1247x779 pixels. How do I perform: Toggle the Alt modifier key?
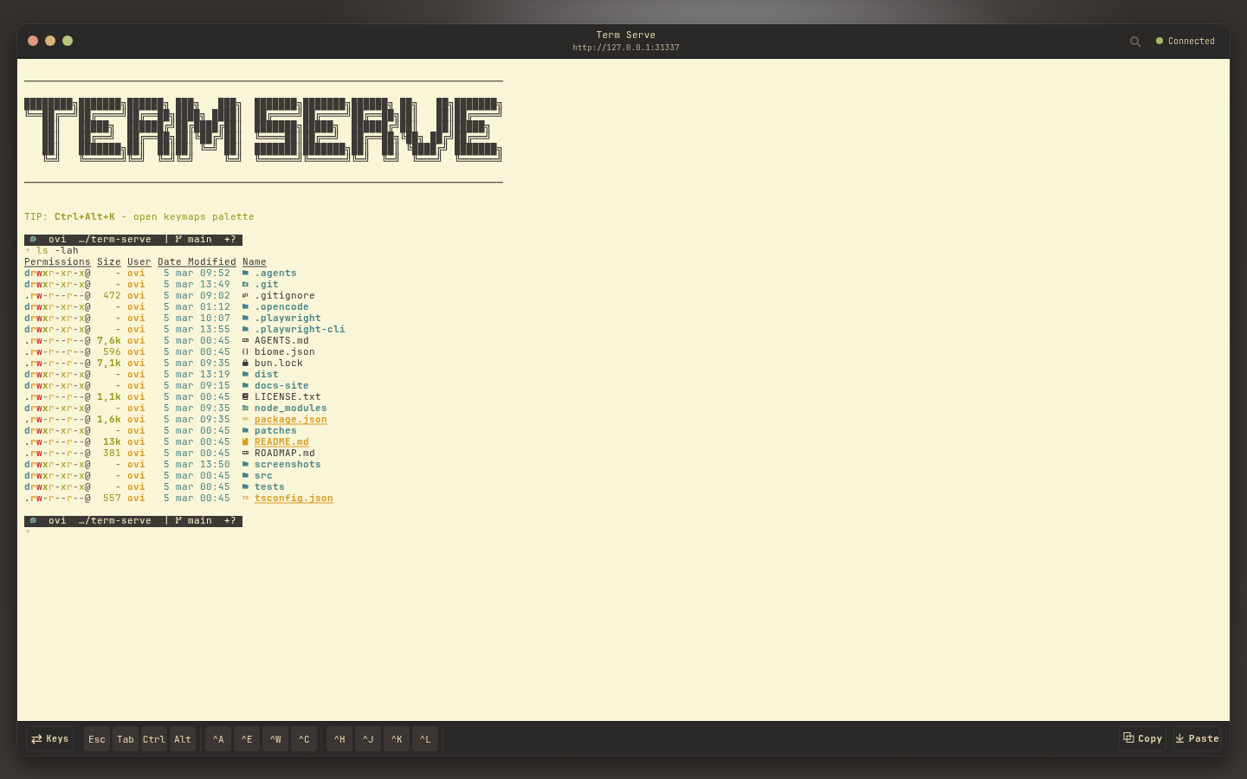click(183, 738)
